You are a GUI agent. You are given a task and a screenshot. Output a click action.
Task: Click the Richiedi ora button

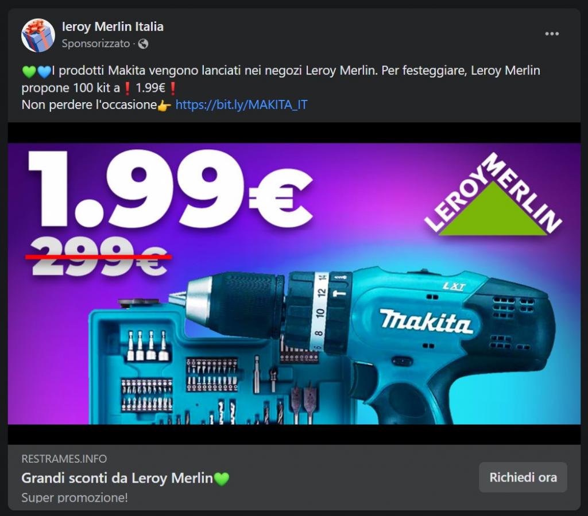(523, 478)
